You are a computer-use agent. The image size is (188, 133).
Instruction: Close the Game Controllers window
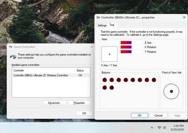92,47
